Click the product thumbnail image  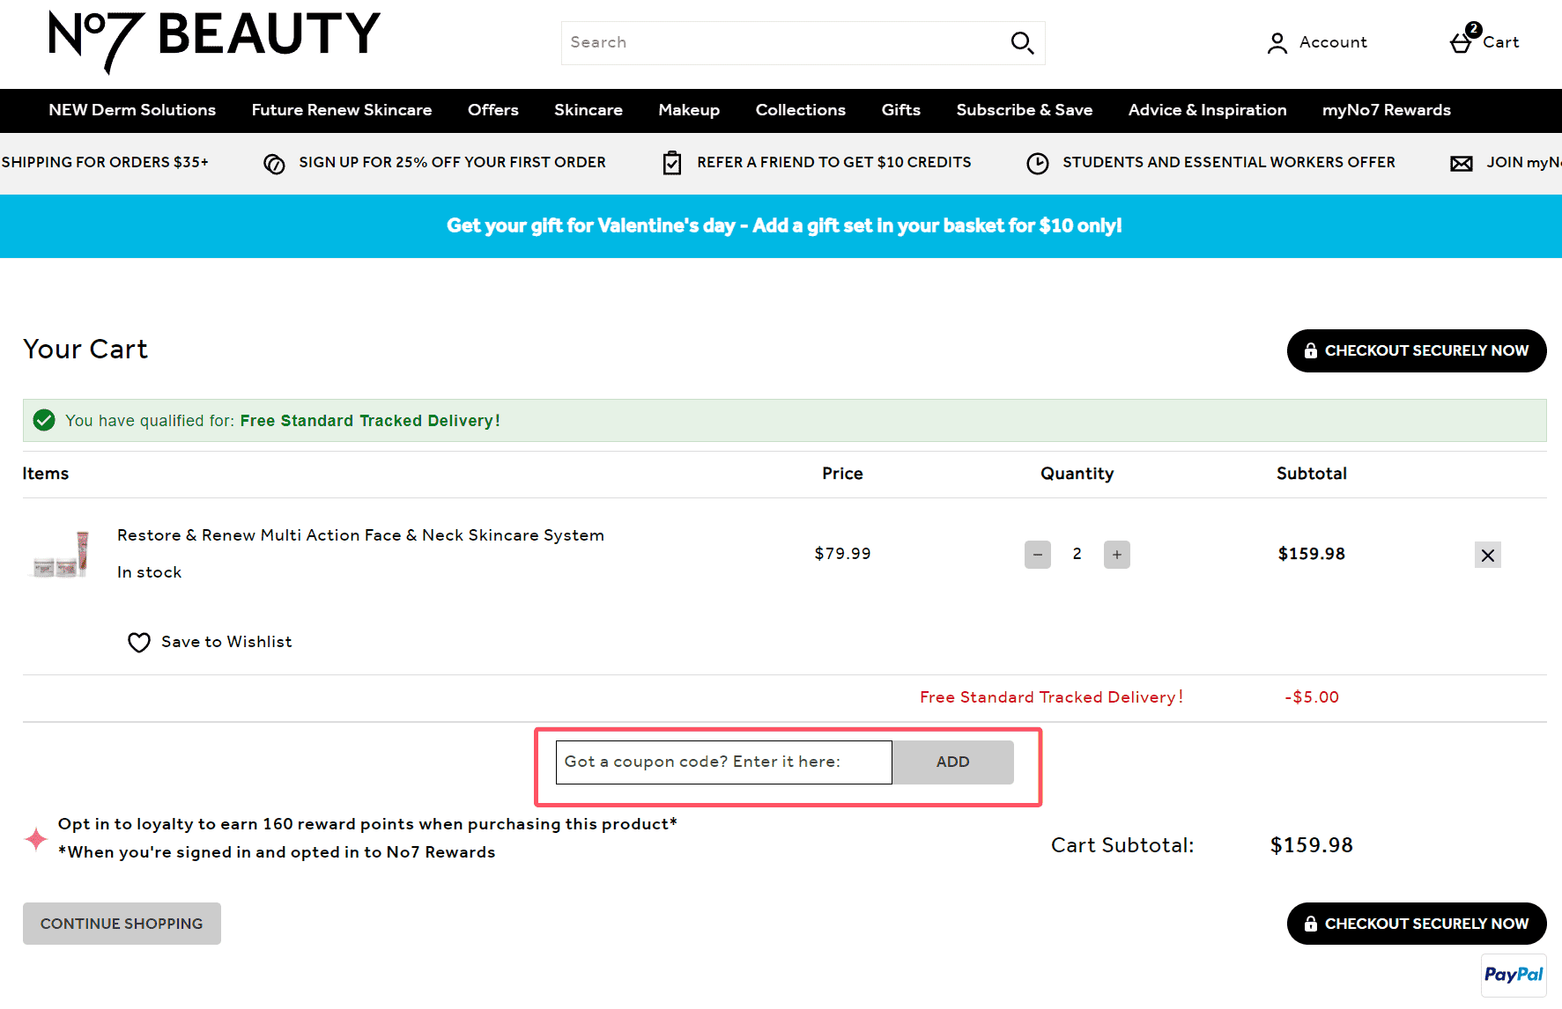click(60, 555)
